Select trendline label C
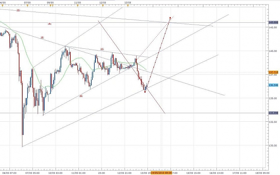 pos(102,49)
